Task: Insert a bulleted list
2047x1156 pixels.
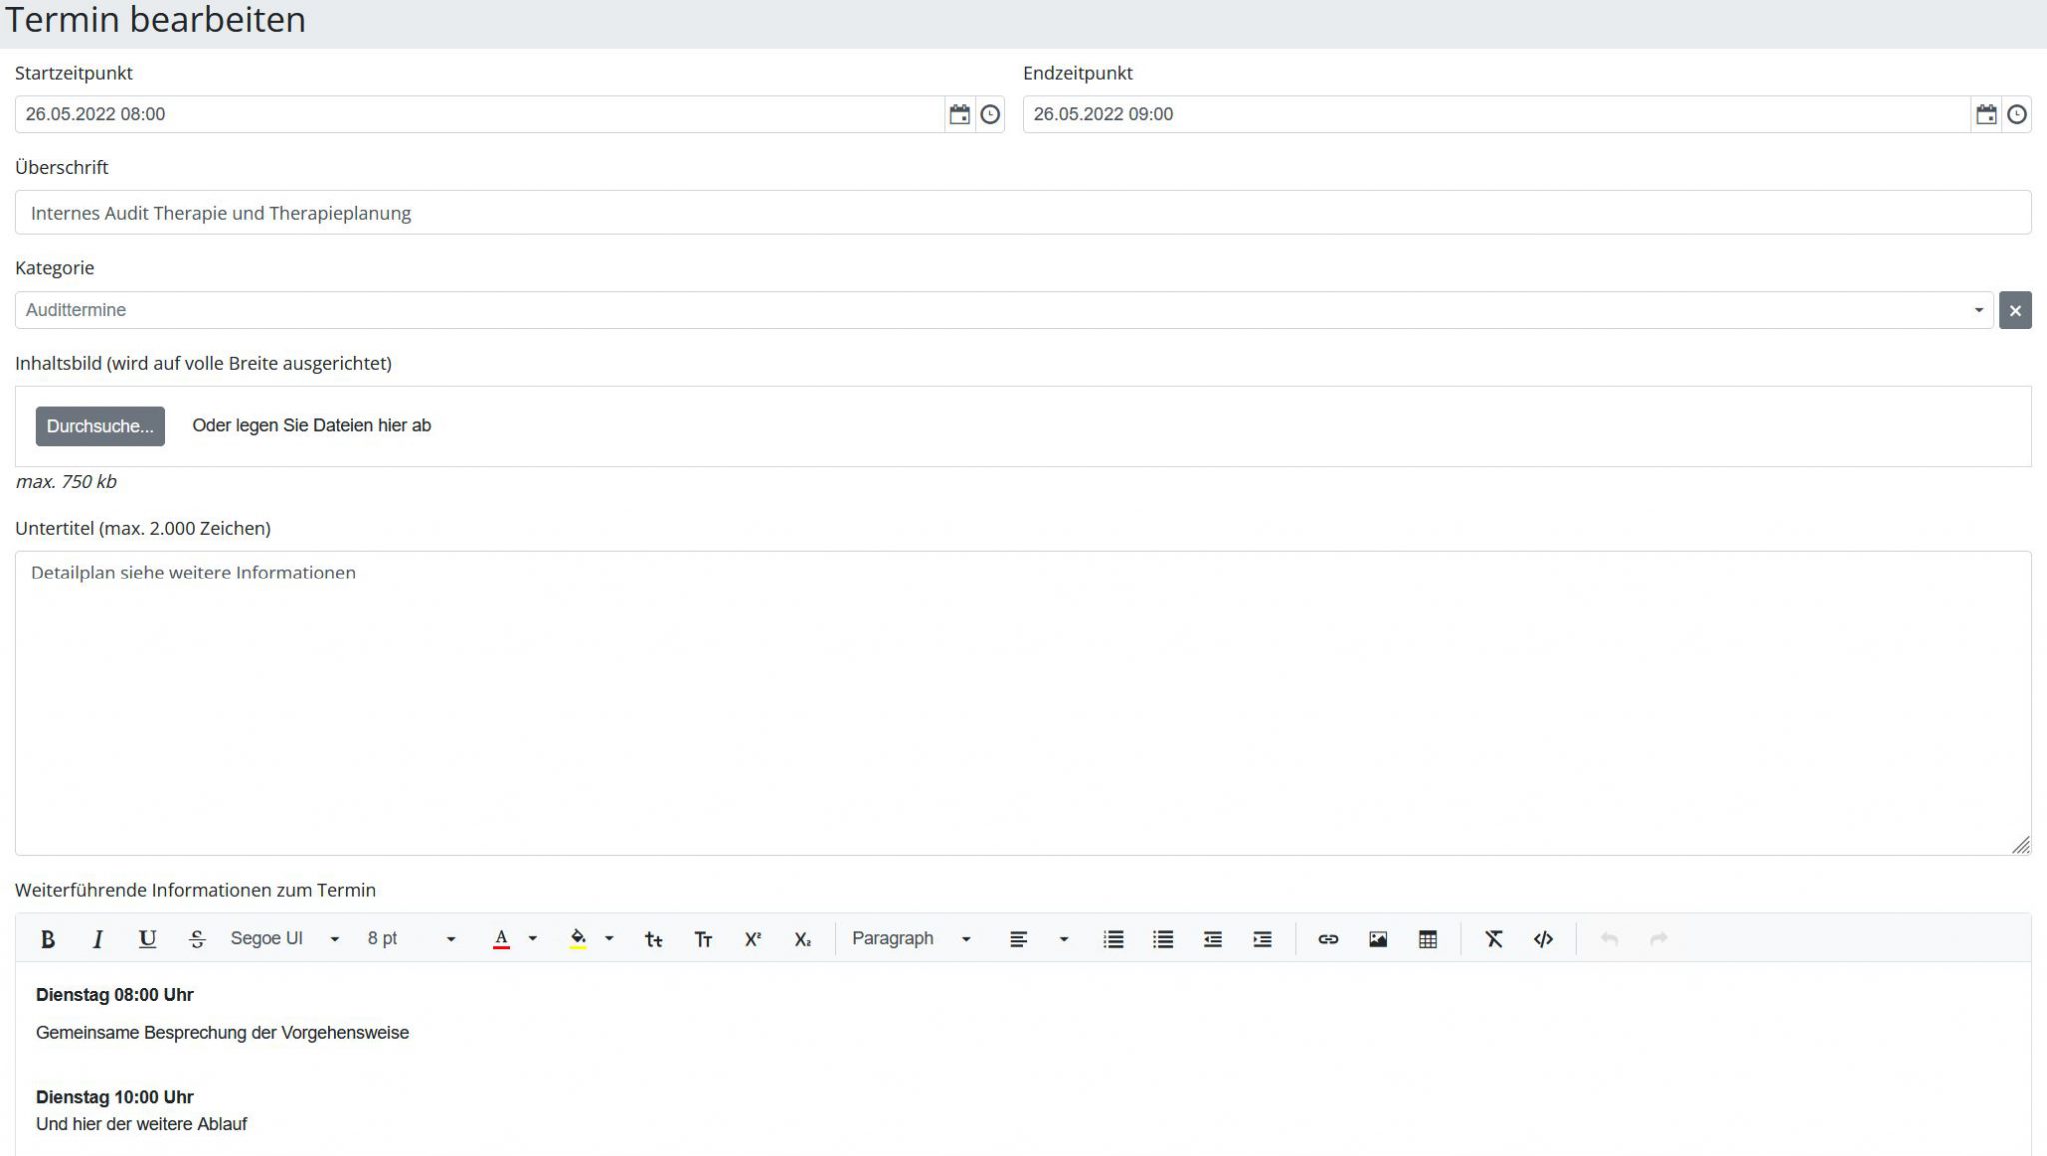Action: pos(1163,939)
